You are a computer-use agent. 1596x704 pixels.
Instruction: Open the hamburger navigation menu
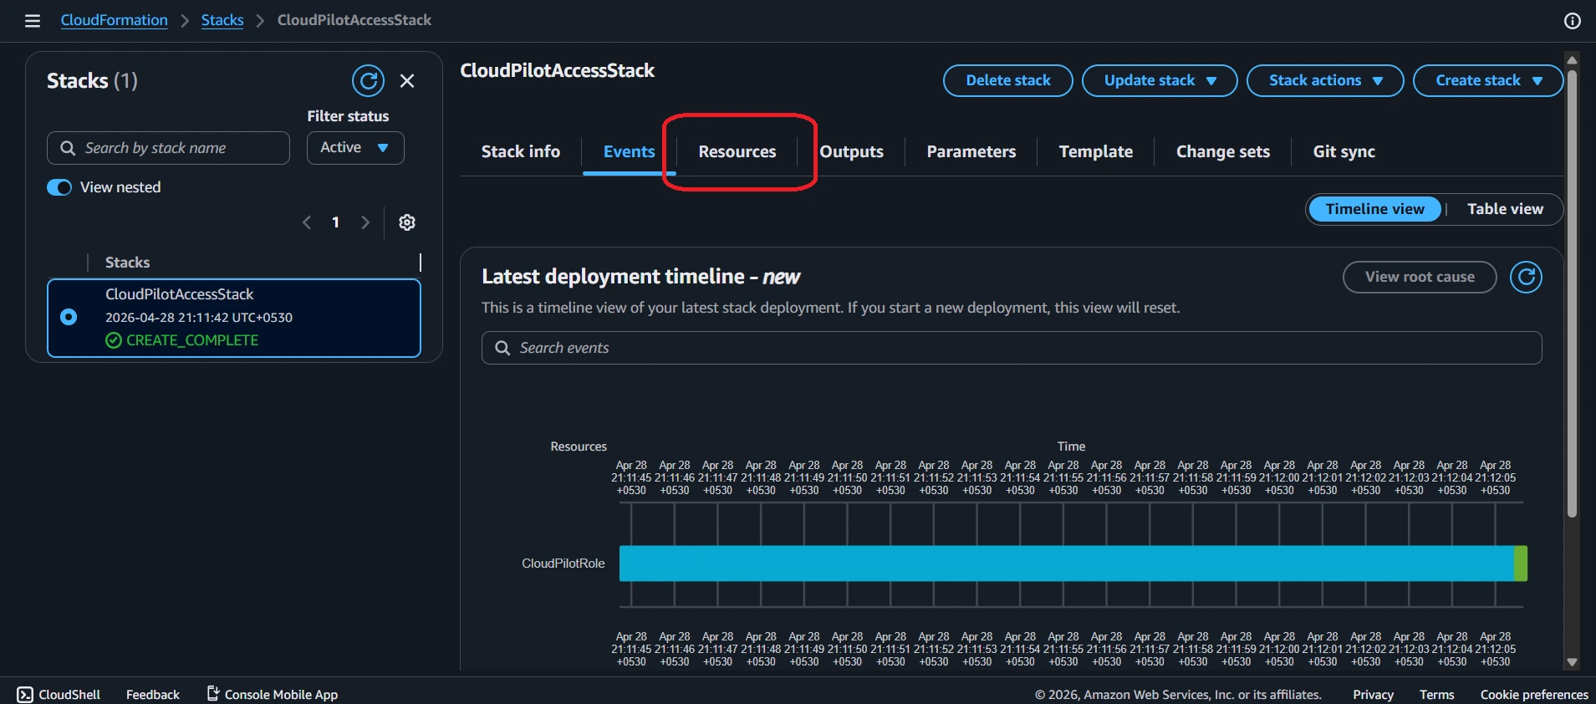(33, 21)
